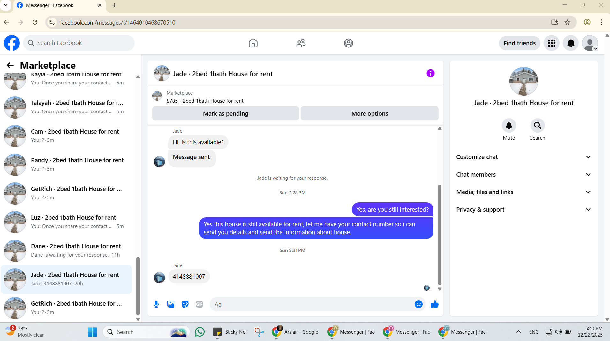
Task: Open the tab search dropdown arrow
Action: click(x=6, y=5)
